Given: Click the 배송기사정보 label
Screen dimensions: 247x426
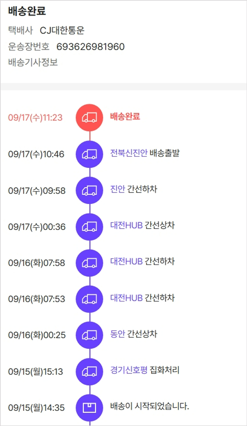Looking at the screenshot, I should coord(33,62).
